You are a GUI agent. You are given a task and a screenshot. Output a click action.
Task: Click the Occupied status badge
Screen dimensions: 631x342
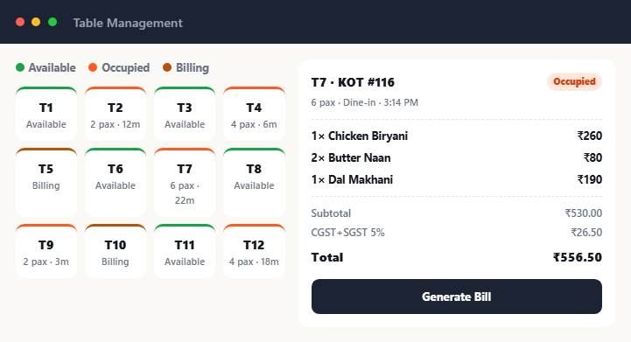[574, 81]
